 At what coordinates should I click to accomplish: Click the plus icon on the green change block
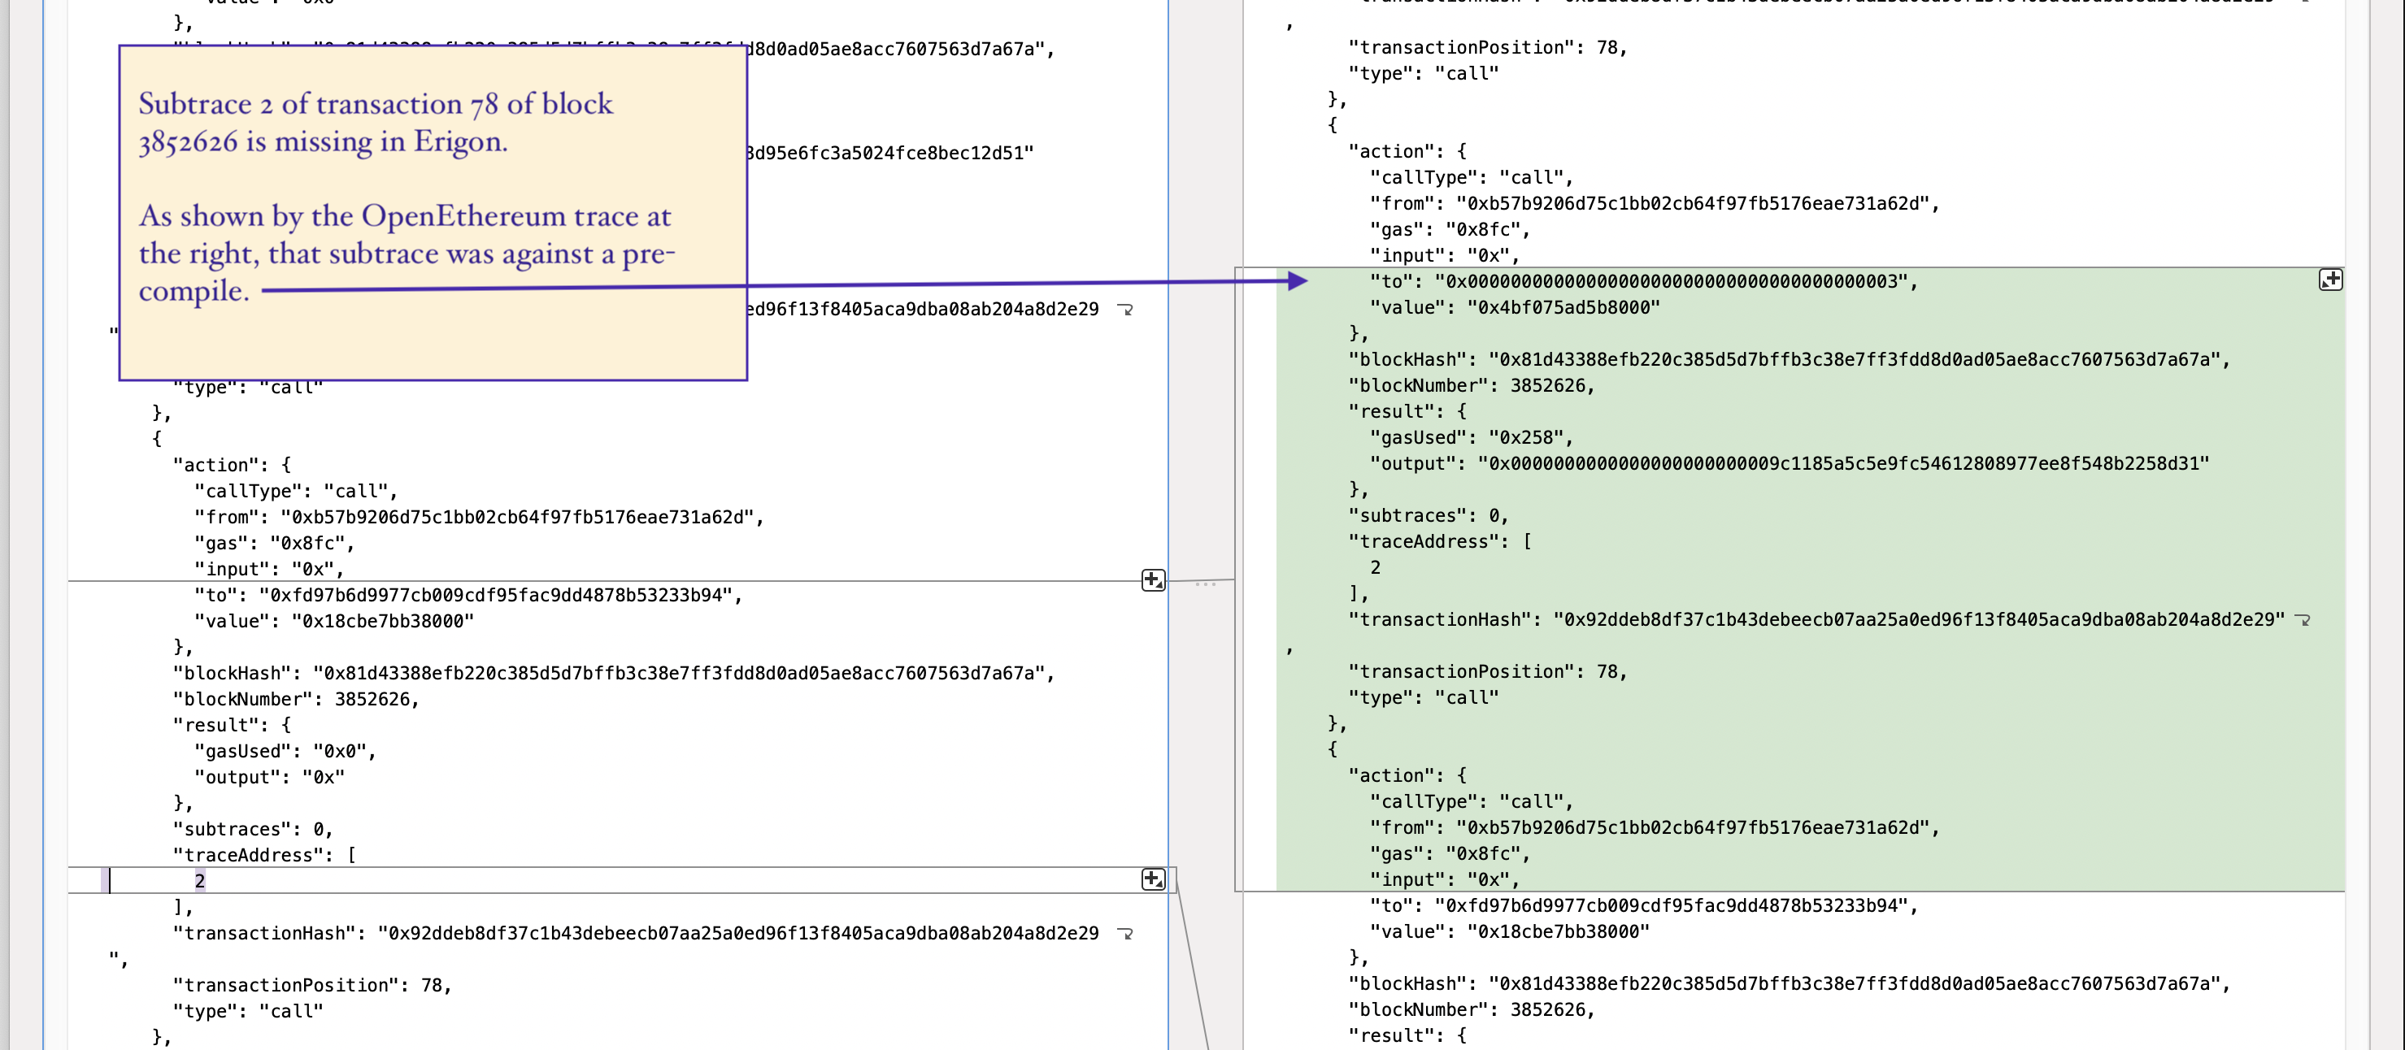(2331, 279)
